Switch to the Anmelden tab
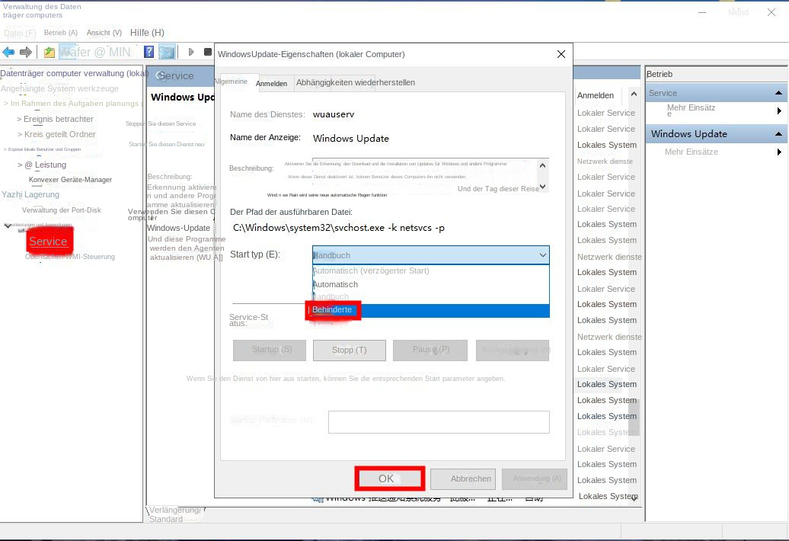This screenshot has height=541, width=789. coord(272,83)
